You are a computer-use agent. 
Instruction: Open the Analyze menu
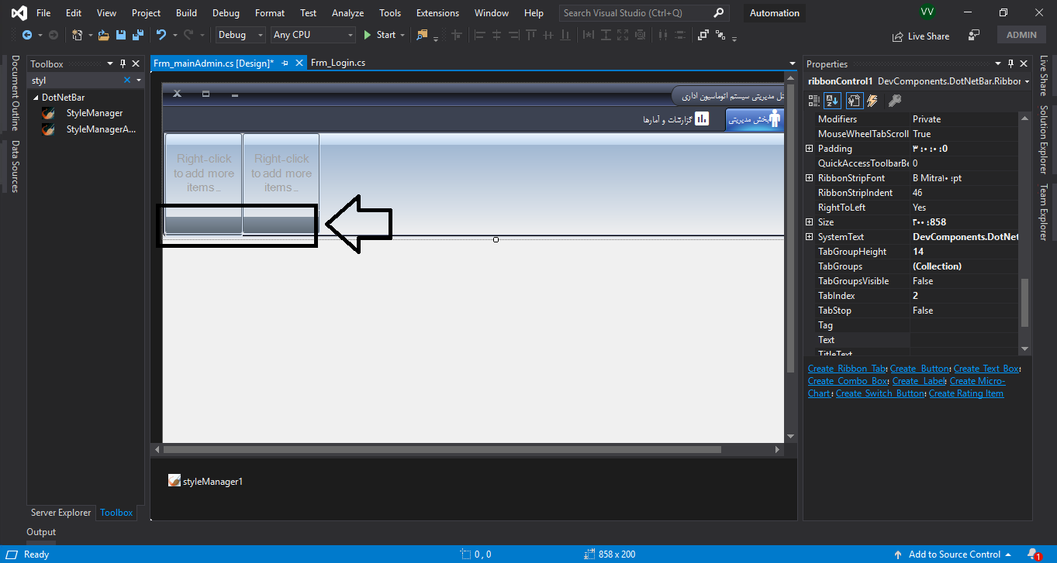(347, 13)
